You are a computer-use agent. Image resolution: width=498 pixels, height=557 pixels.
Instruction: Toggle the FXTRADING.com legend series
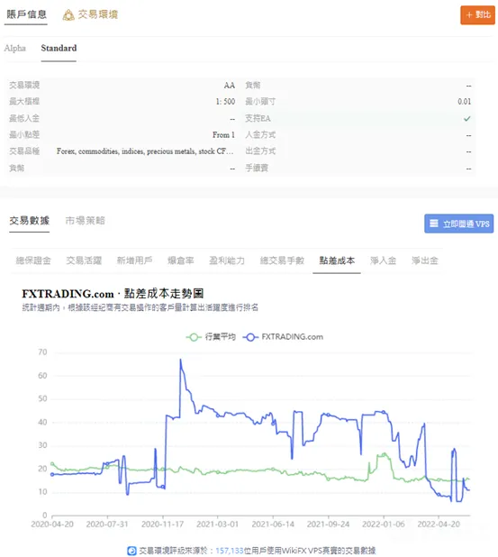(283, 337)
